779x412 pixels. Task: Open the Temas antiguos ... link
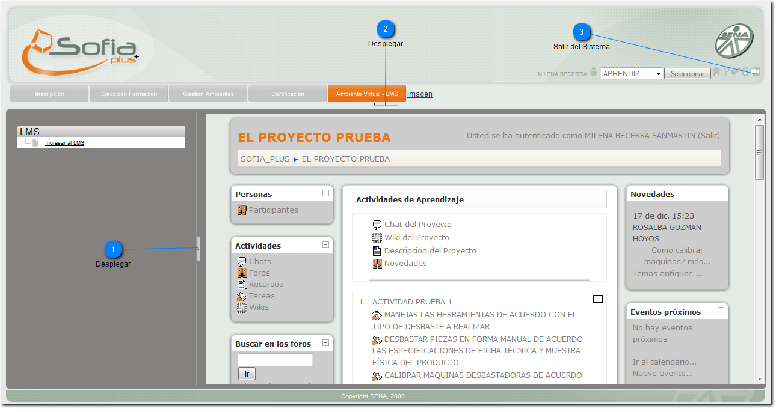tap(667, 274)
